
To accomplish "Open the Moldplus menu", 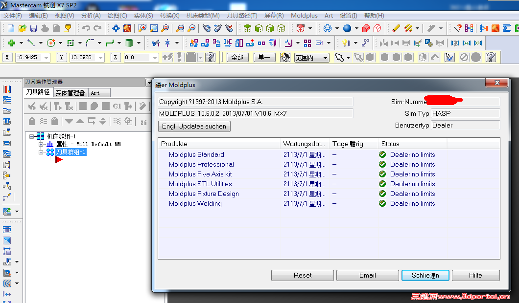I will pos(304,16).
